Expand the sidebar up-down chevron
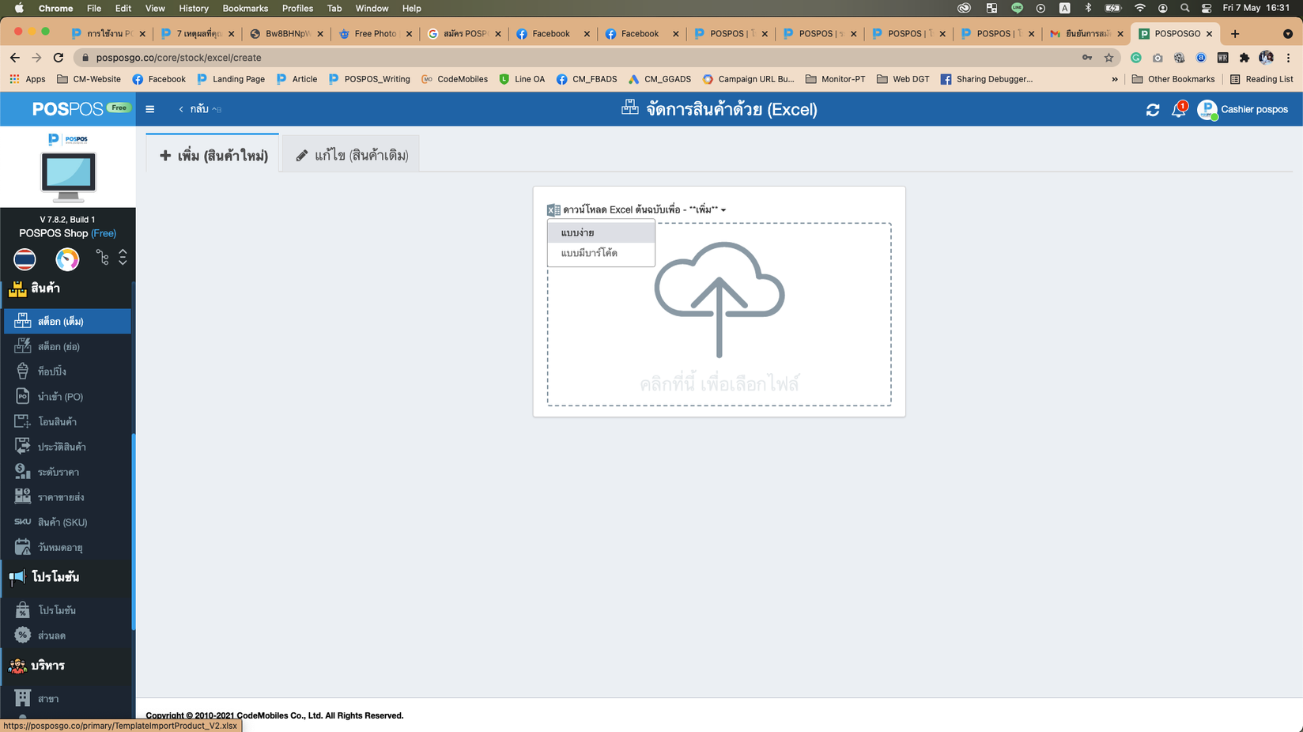The image size is (1303, 732). 123,258
